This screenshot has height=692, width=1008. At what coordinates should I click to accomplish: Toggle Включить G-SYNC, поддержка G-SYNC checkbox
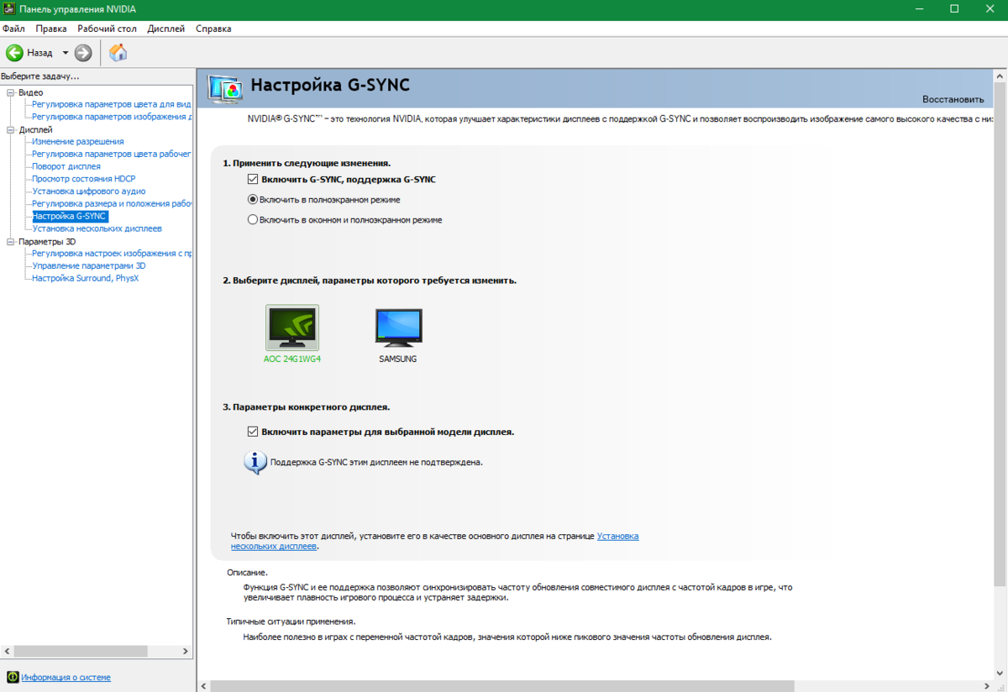[252, 180]
